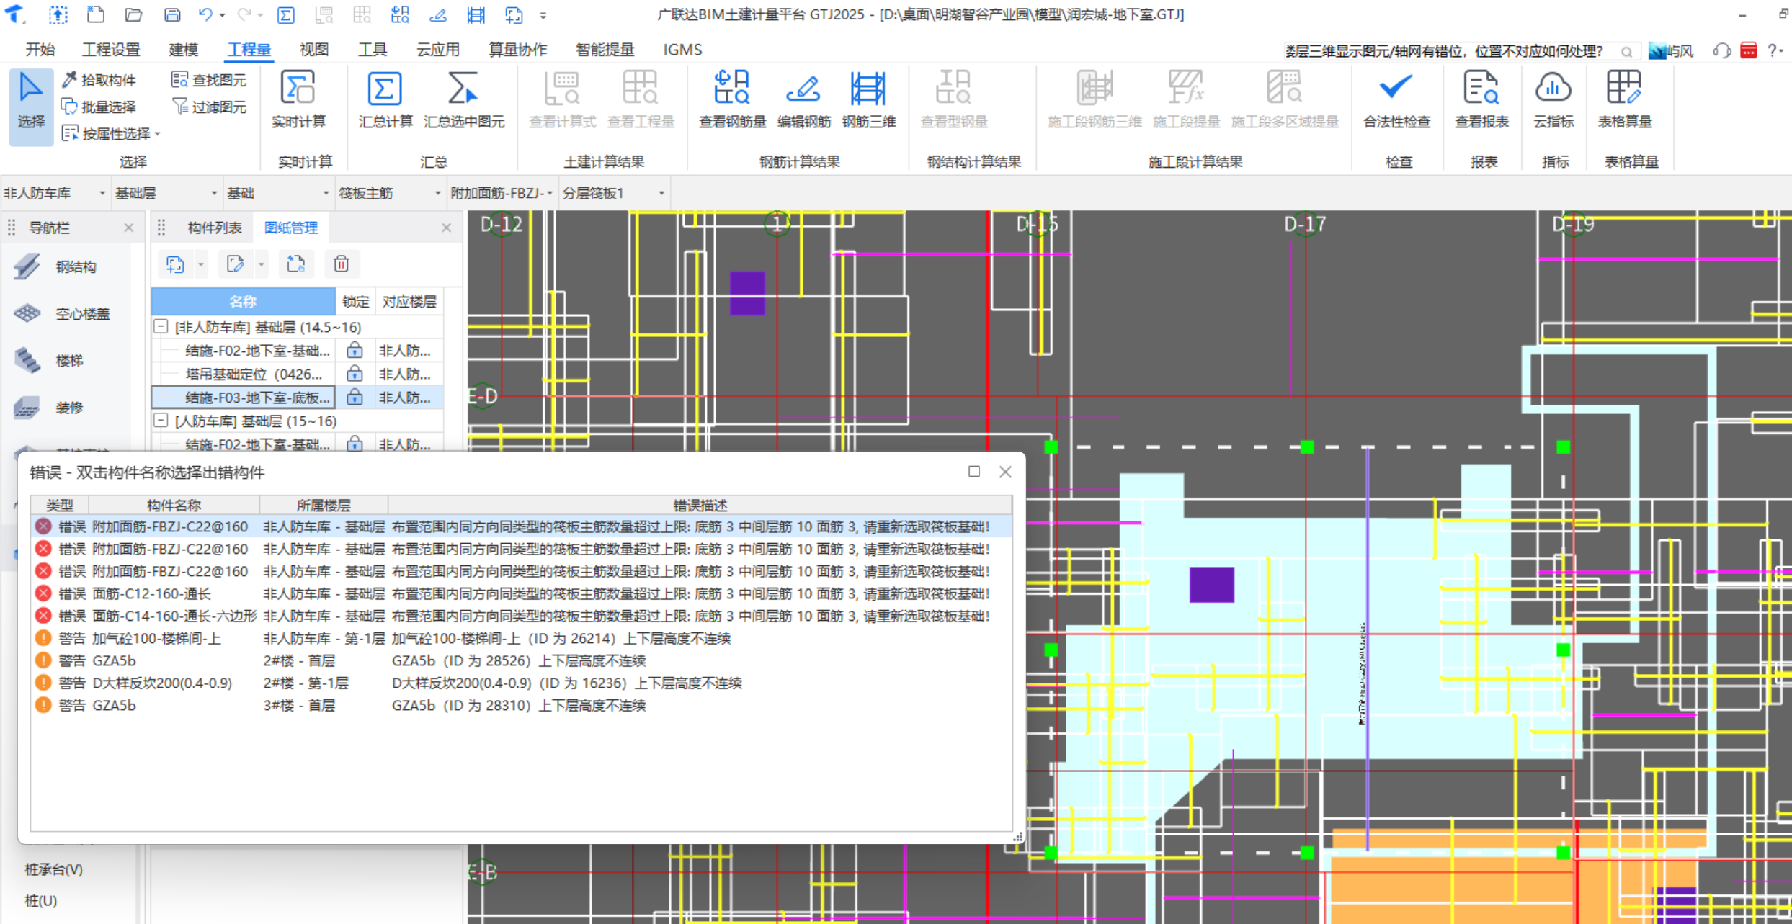This screenshot has height=924, width=1792.
Task: Open the 视图 ribbon tab
Action: pyautogui.click(x=314, y=50)
